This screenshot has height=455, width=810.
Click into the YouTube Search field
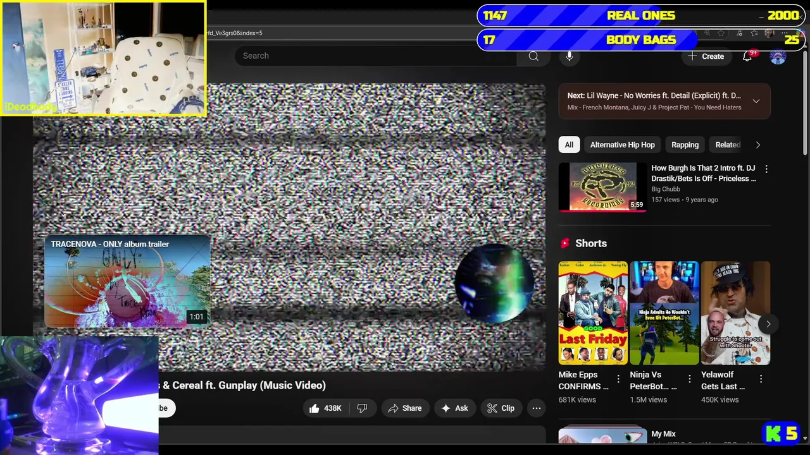click(377, 56)
